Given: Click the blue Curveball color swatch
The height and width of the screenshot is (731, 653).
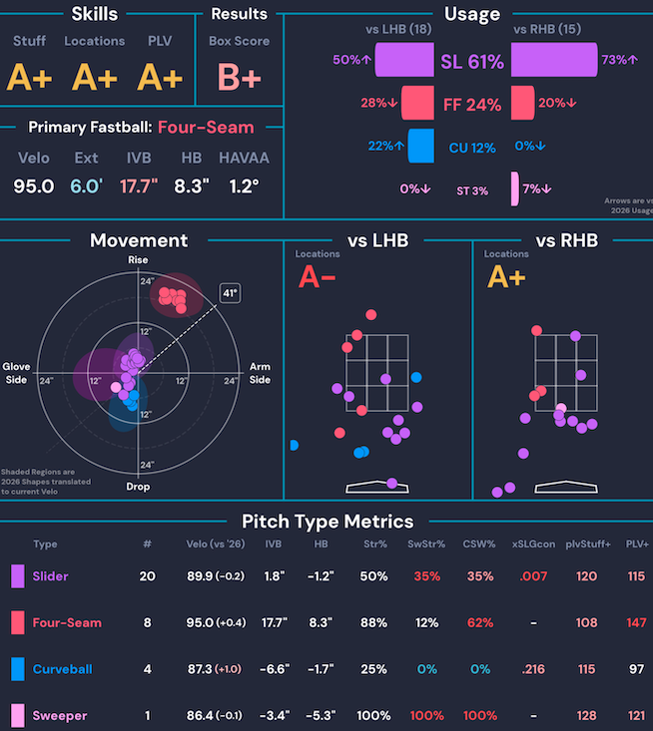Looking at the screenshot, I should (x=18, y=669).
